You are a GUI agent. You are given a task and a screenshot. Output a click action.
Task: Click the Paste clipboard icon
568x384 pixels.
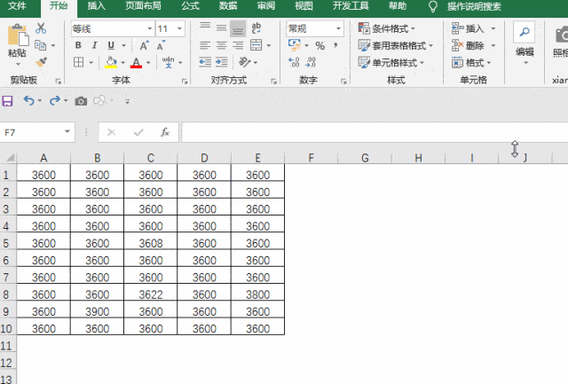coord(17,35)
